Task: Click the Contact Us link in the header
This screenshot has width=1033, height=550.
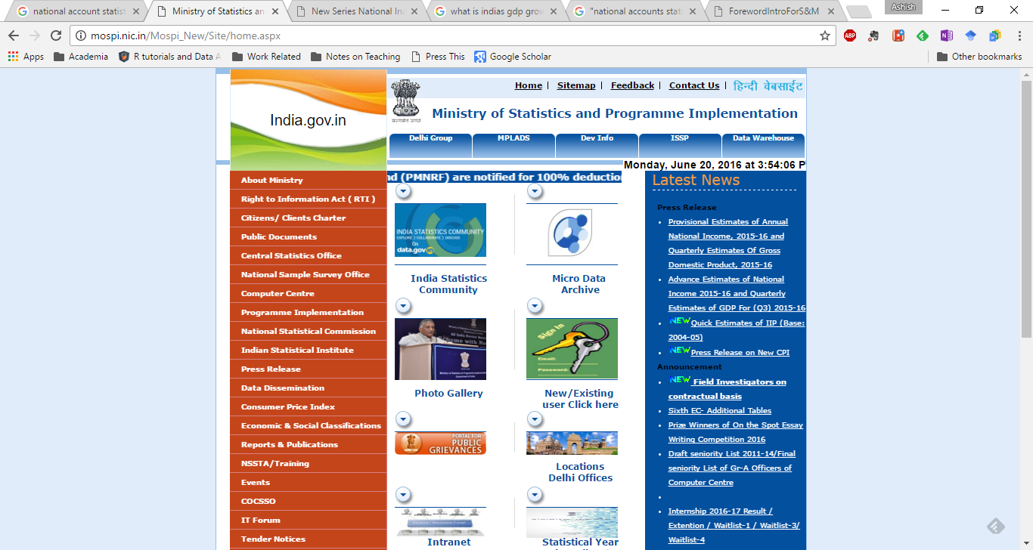Action: [x=694, y=85]
